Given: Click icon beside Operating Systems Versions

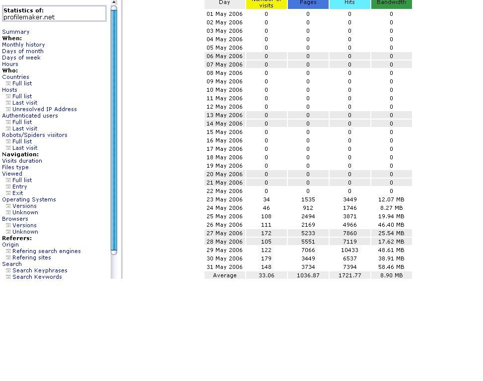Looking at the screenshot, I should tap(8, 206).
